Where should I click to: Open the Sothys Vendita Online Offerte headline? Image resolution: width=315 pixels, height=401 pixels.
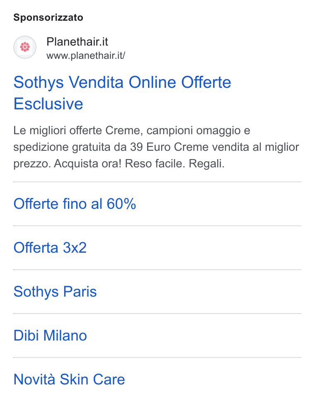tap(122, 82)
